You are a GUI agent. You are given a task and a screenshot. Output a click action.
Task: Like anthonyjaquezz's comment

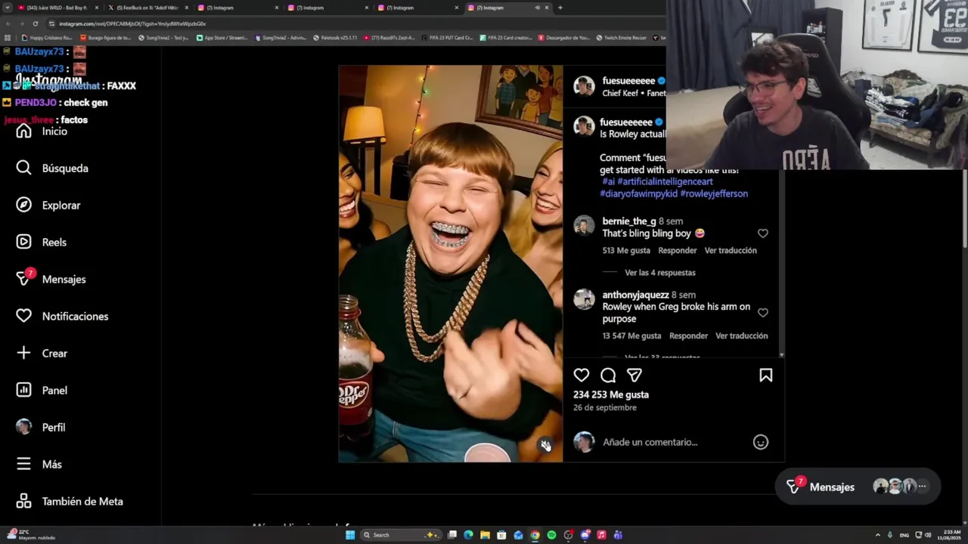(763, 313)
